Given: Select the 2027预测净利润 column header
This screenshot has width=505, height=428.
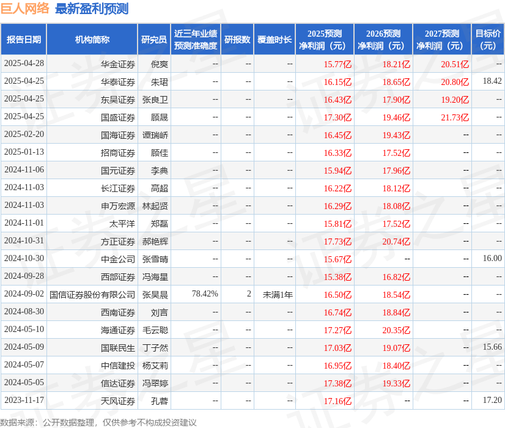Looking at the screenshot, I should click(x=442, y=39).
